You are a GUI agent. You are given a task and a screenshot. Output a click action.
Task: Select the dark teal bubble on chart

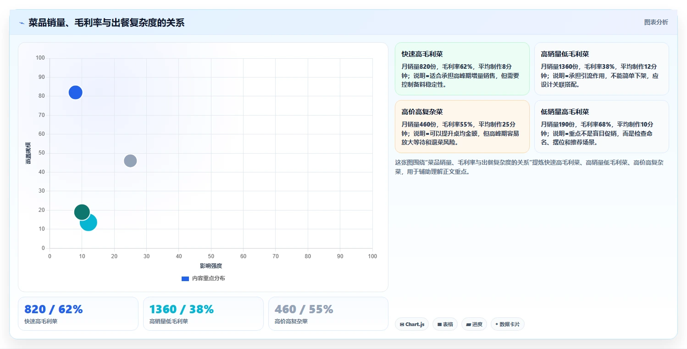click(x=82, y=212)
